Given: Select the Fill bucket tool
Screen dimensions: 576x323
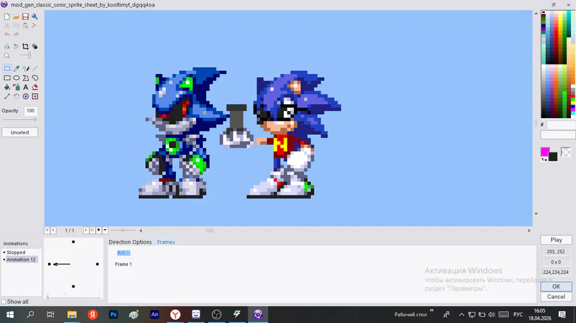Looking at the screenshot, I should coord(7,87).
